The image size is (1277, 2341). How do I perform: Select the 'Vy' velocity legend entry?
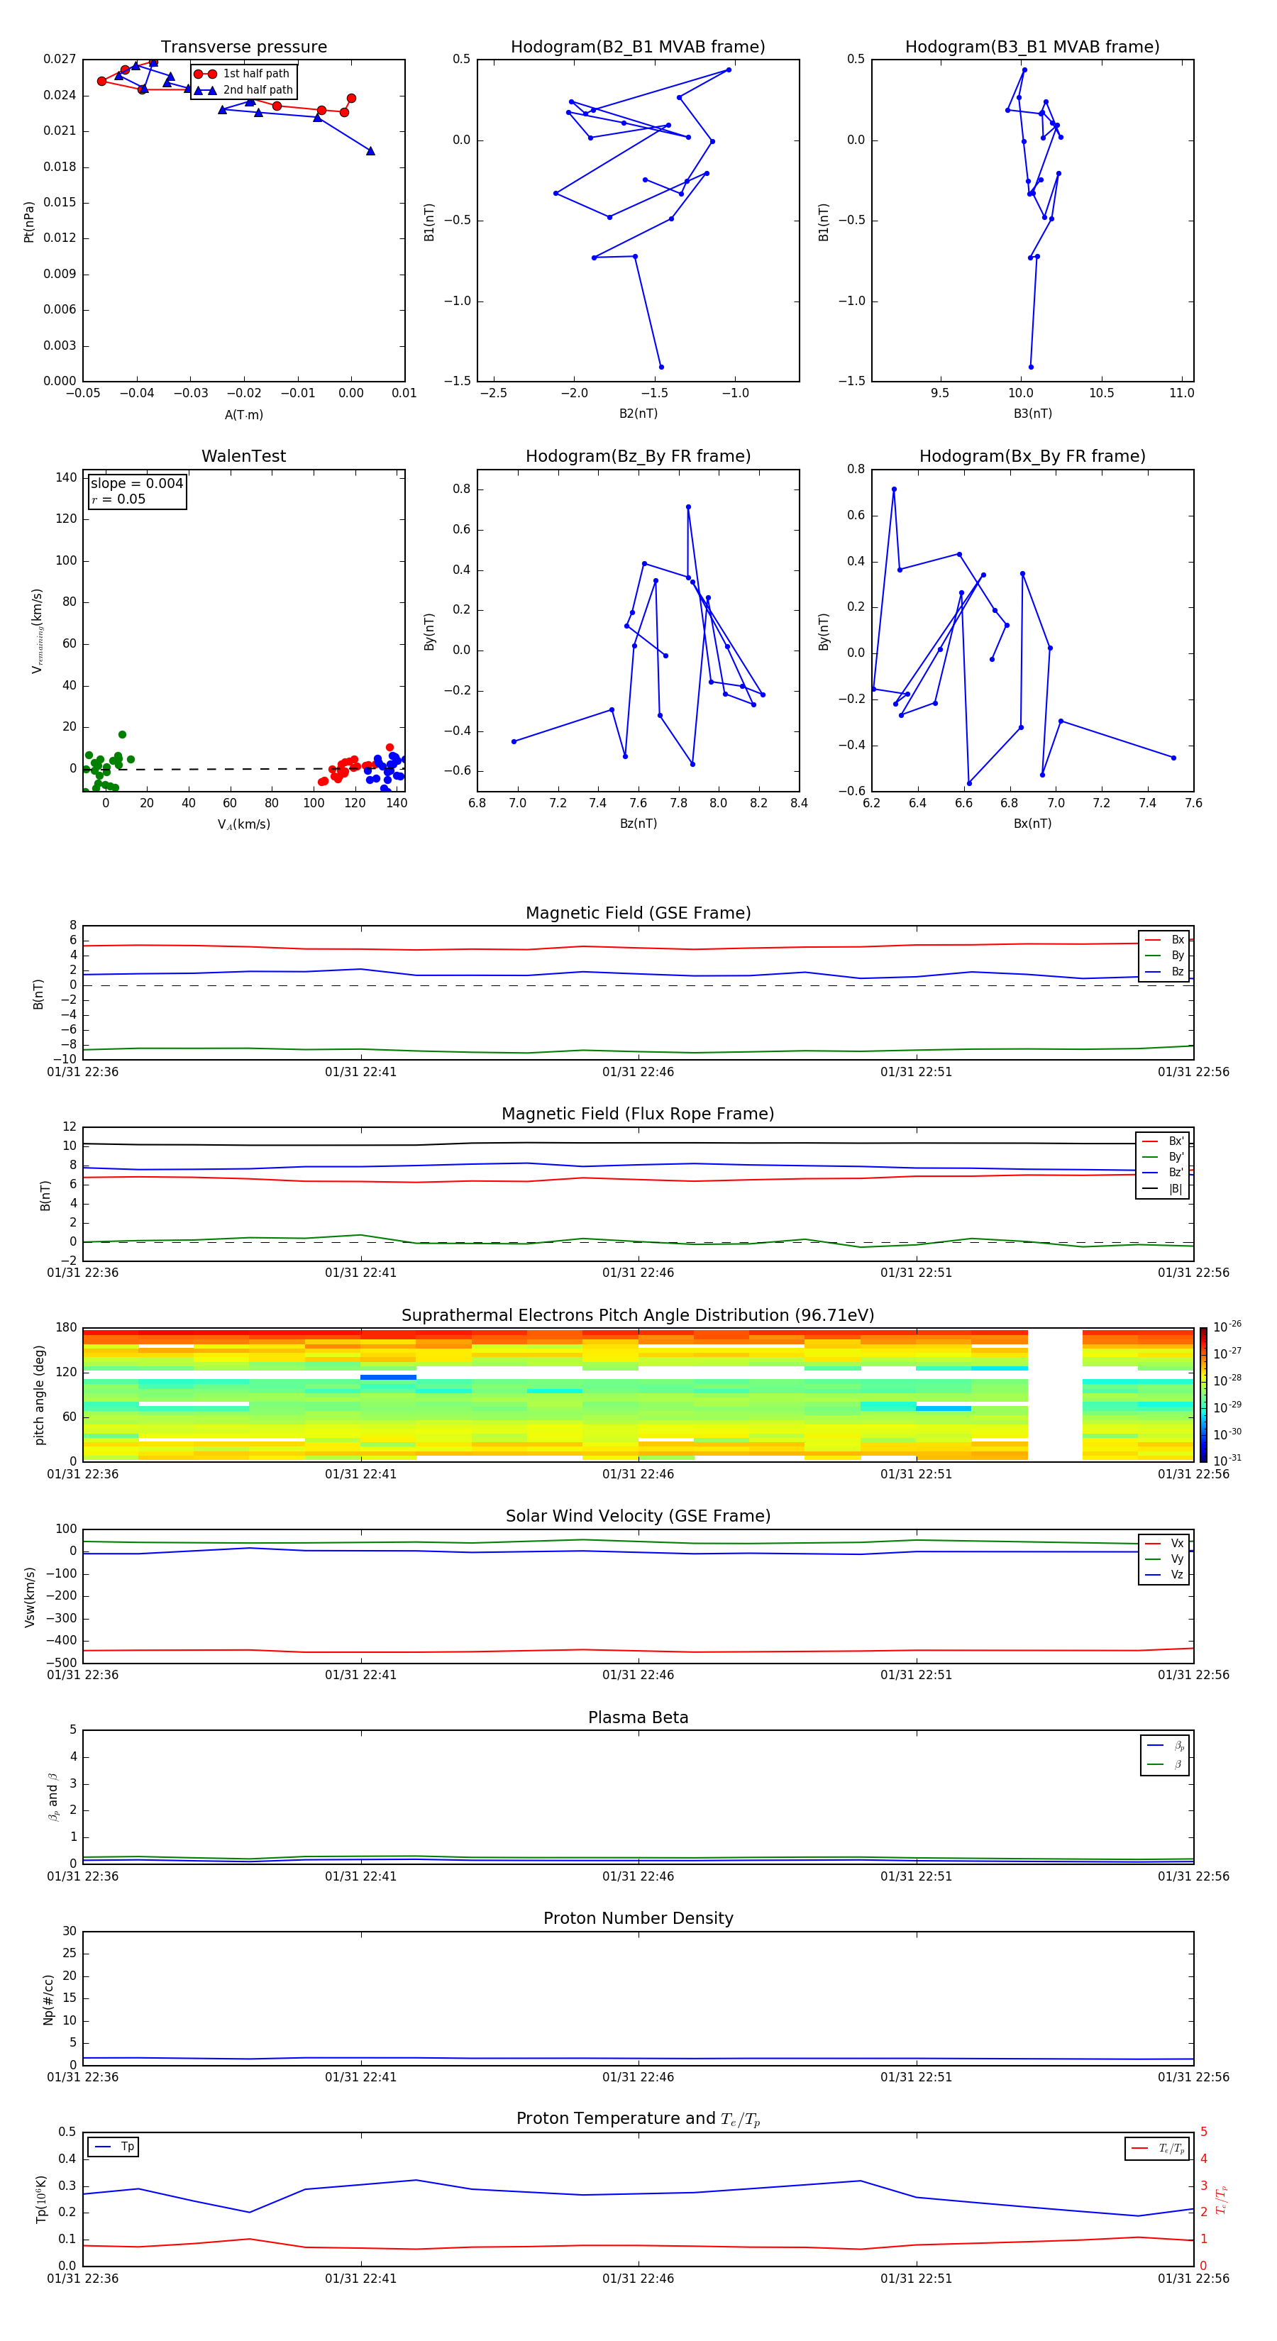1165,1559
